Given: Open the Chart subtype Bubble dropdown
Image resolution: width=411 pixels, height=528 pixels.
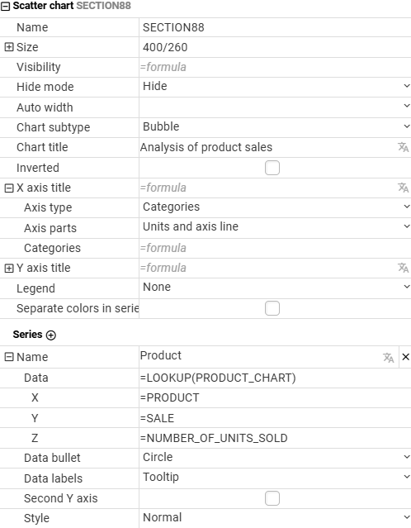Looking at the screenshot, I should click(x=275, y=127).
